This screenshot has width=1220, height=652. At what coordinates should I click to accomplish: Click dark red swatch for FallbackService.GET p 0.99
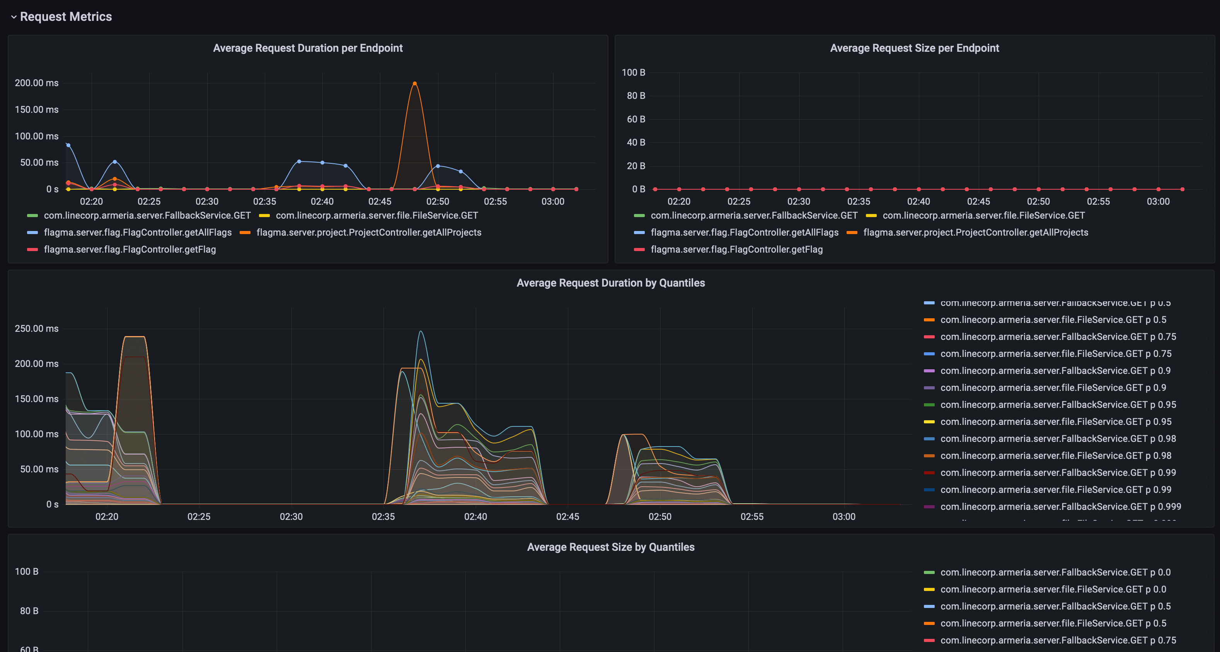coord(929,473)
